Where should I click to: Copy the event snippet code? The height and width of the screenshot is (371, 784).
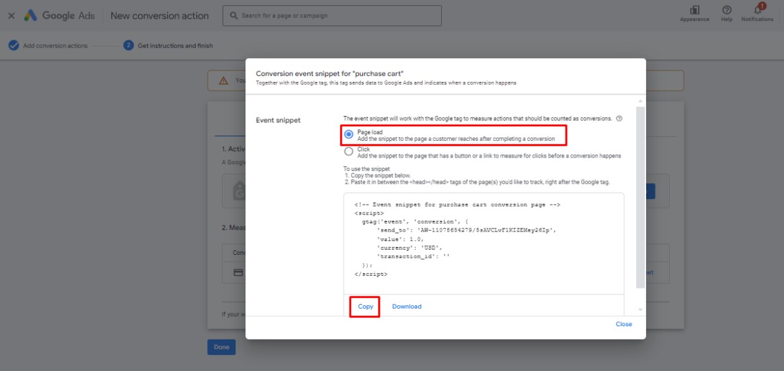click(366, 307)
